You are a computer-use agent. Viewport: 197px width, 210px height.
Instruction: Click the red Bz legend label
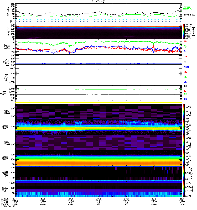point(185,41)
